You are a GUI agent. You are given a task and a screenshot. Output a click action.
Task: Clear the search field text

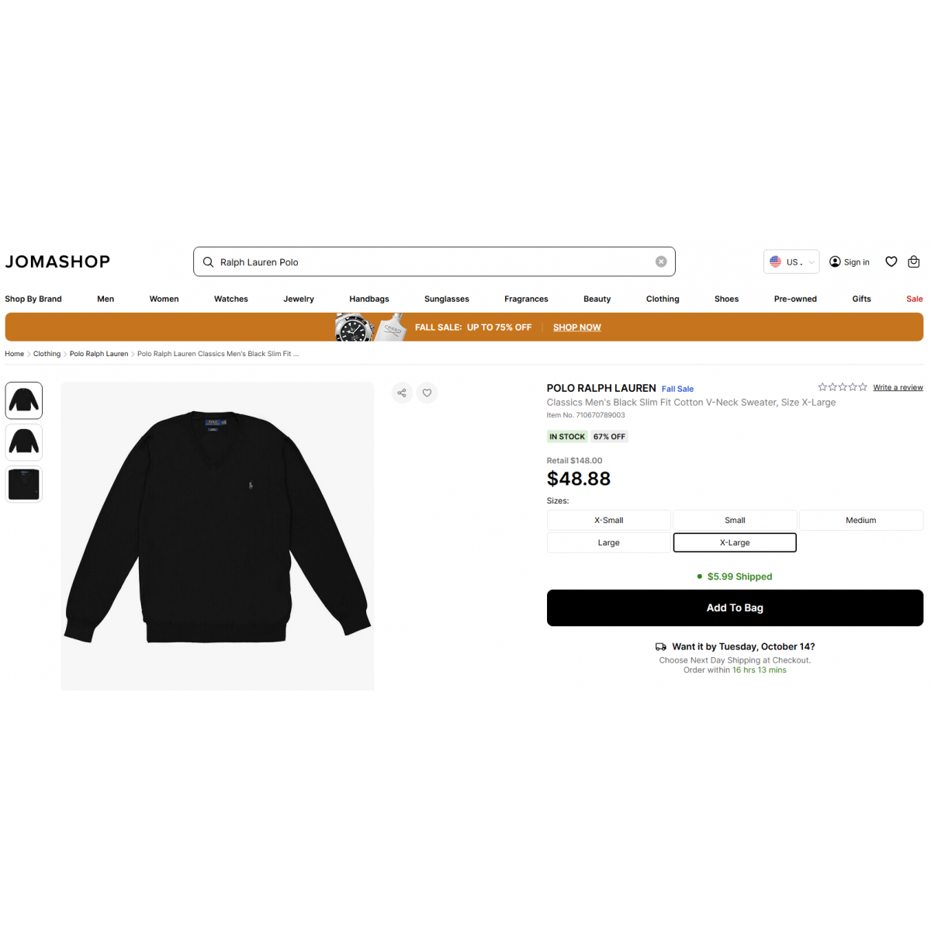661,261
